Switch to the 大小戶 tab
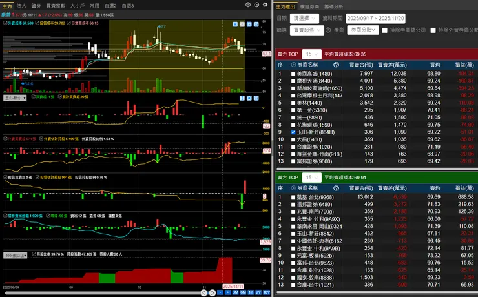Screen dimensions: 478x297 (x=78, y=5)
